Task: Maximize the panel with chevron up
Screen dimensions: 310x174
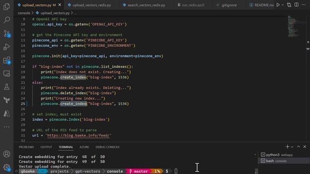Action: click(298, 146)
